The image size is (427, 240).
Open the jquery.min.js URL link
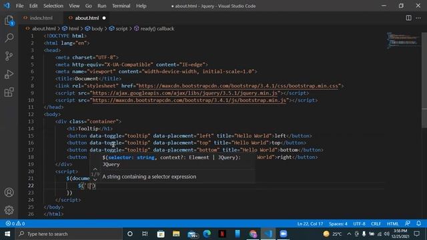pyautogui.click(x=185, y=93)
